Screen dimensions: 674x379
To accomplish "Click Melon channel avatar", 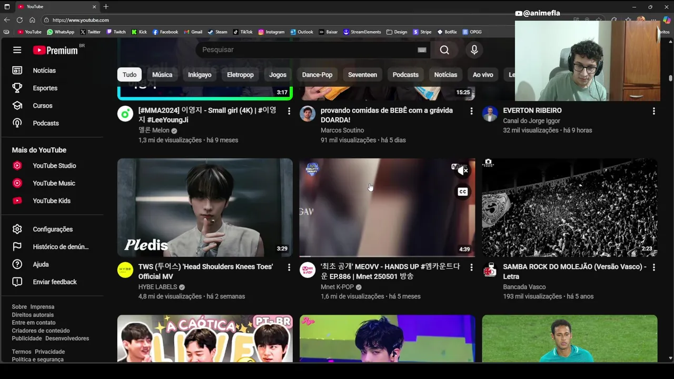I will [125, 114].
